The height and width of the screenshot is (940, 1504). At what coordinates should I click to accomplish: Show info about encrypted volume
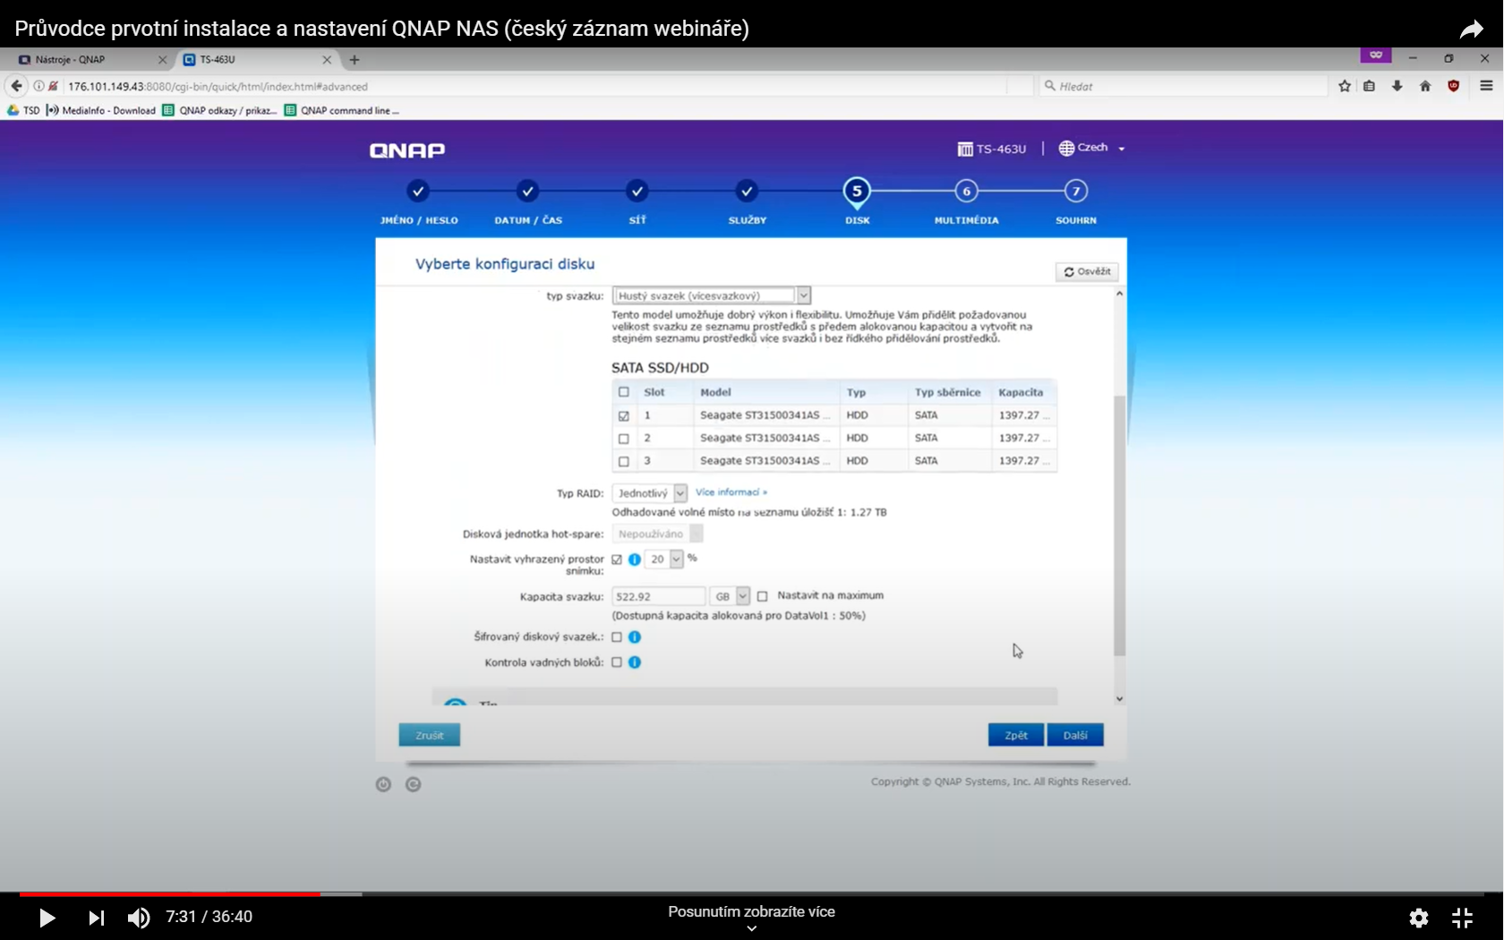pos(635,637)
